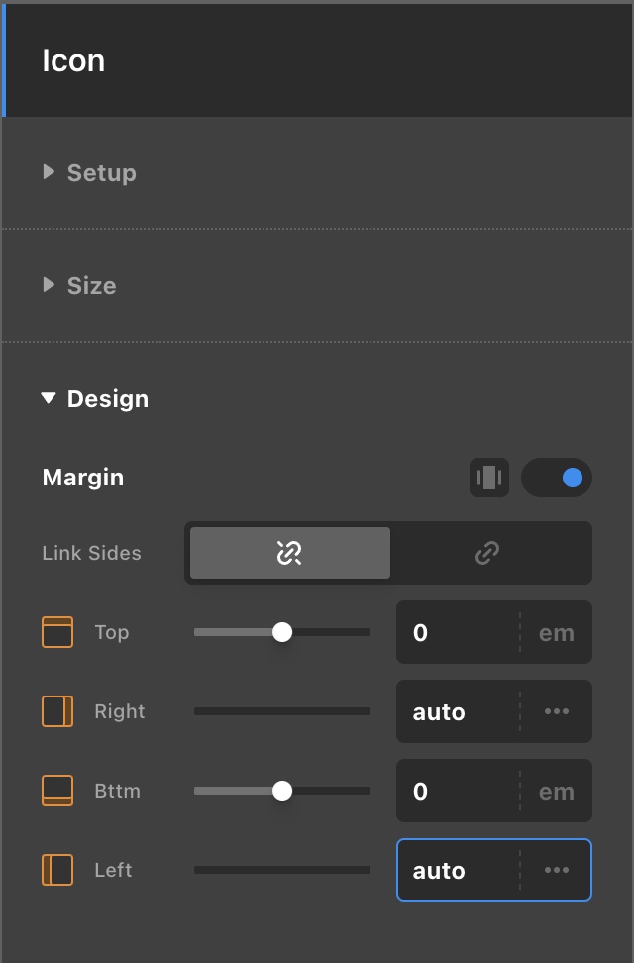Click the Bttm margin side icon
This screenshot has height=963, width=634.
tap(57, 791)
